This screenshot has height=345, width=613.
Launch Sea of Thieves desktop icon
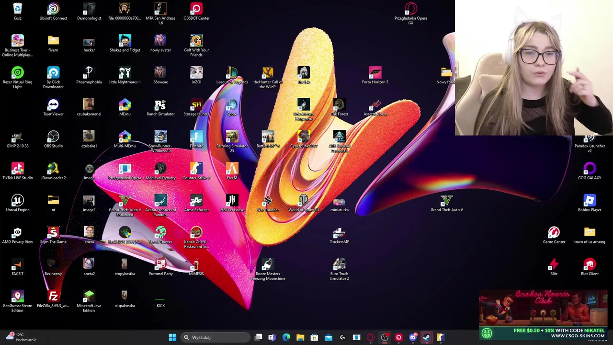(x=160, y=235)
